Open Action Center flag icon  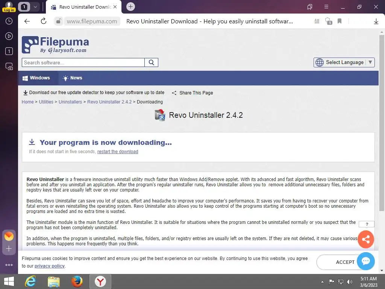[331, 281]
